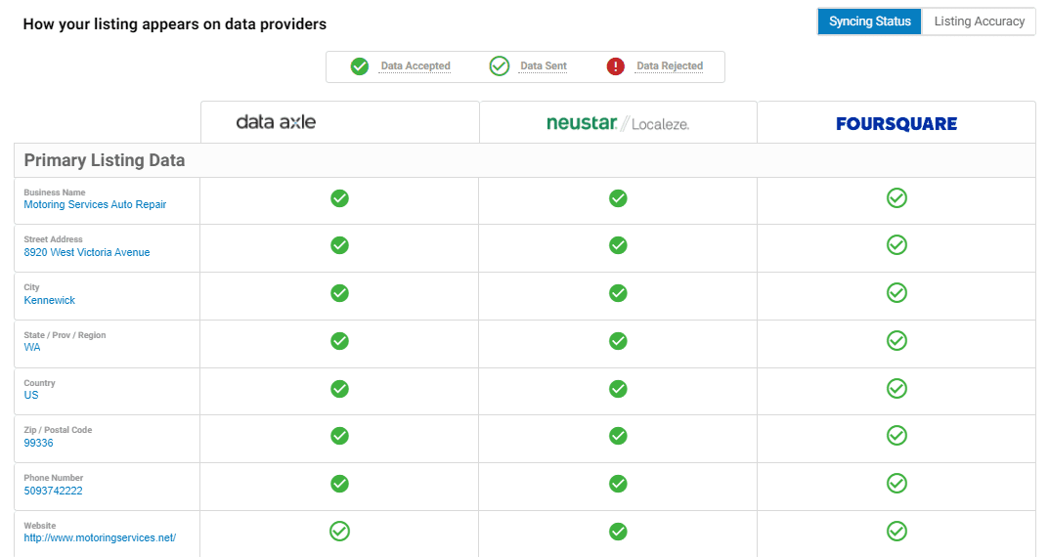
Task: Click the 8920 West Victoria Avenue address
Action: (87, 252)
